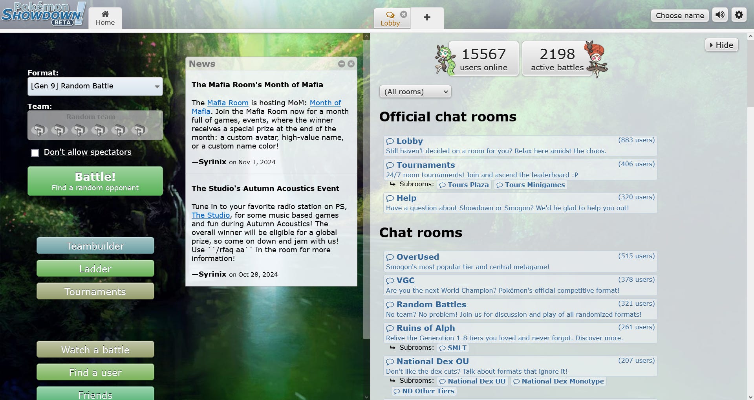
Task: Open the Teambuilder
Action: 95,246
